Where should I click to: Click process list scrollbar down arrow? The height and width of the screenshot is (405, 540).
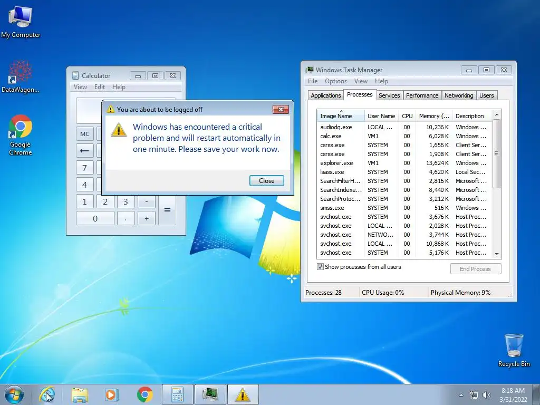[x=497, y=254]
